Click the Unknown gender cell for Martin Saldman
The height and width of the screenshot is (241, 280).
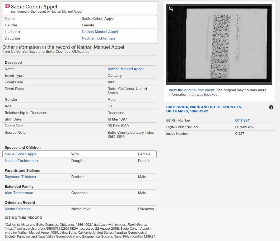click(146, 209)
